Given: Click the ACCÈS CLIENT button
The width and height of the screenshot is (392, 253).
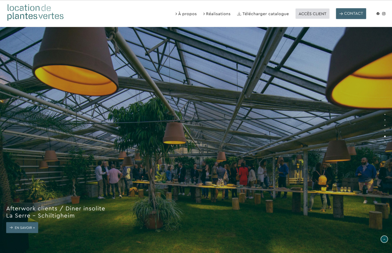Looking at the screenshot, I should [312, 14].
